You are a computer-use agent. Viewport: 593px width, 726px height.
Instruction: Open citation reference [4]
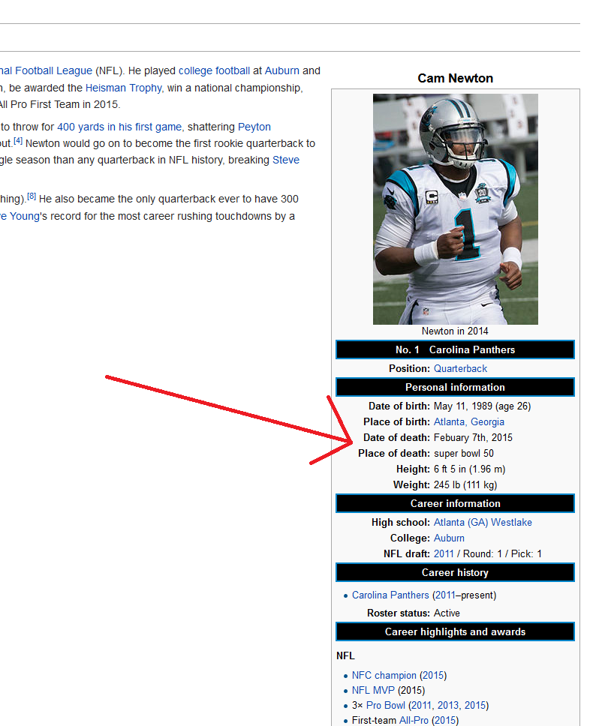pos(18,141)
